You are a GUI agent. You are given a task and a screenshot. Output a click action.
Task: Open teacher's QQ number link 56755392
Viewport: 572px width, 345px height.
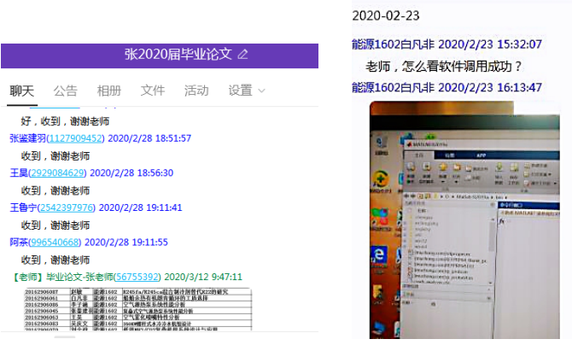tap(138, 278)
